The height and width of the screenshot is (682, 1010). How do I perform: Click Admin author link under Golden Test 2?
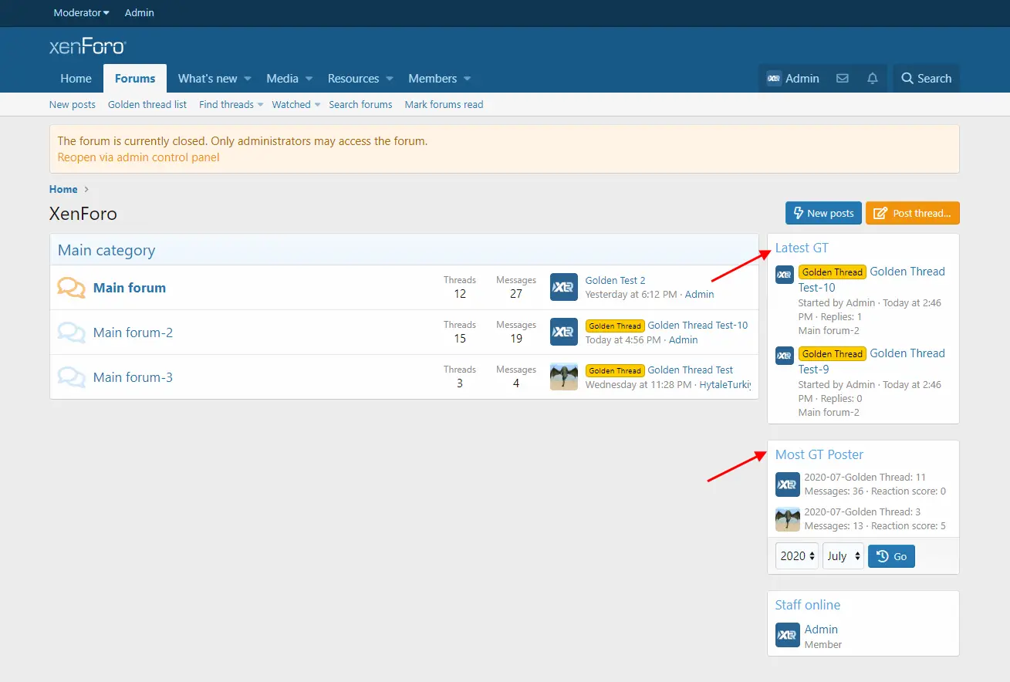point(700,295)
